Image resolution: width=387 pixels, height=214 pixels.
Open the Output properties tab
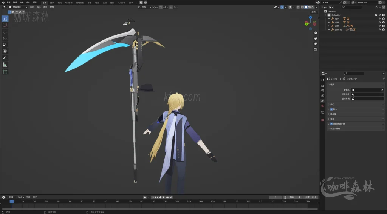point(323,91)
